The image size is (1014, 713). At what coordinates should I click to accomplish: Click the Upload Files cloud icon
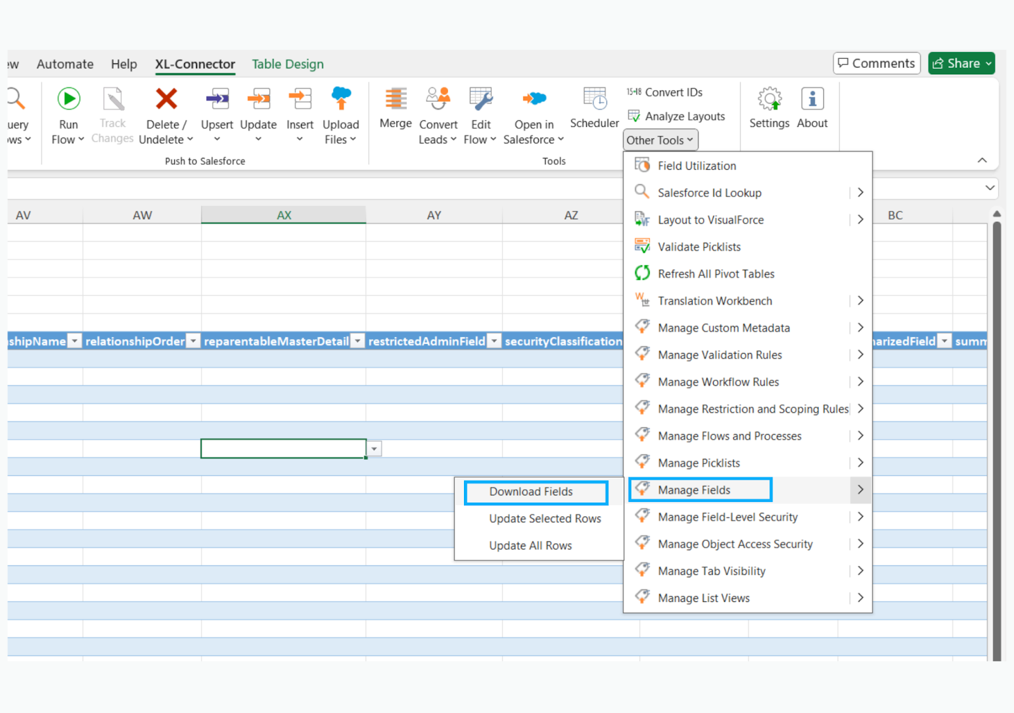(341, 99)
